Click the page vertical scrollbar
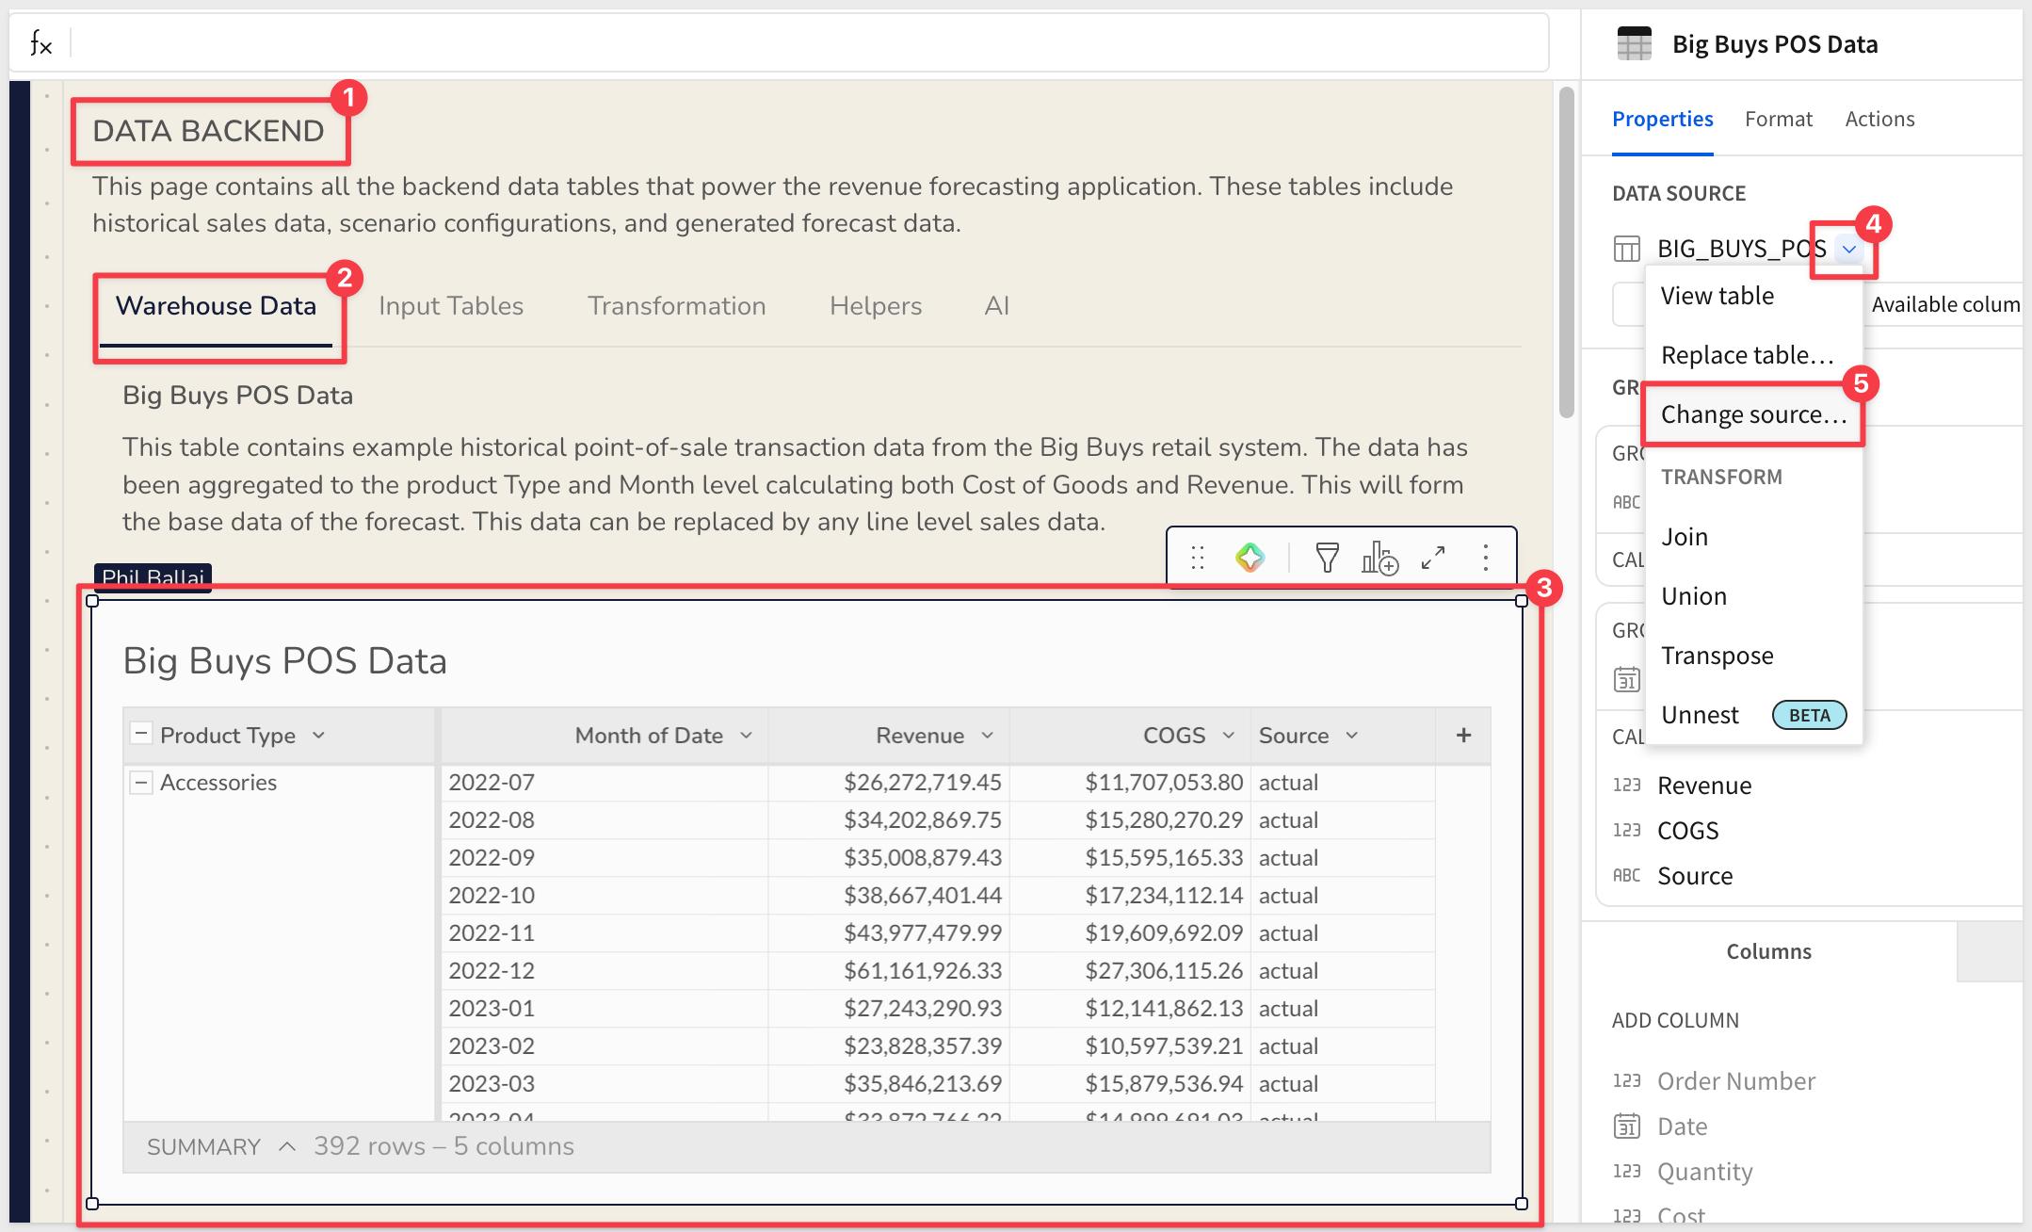Screen dimensions: 2032x1232 [x=1567, y=252]
